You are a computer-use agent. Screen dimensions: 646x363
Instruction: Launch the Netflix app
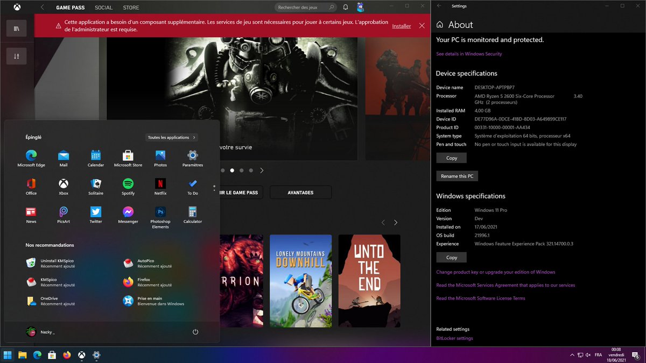coord(160,187)
